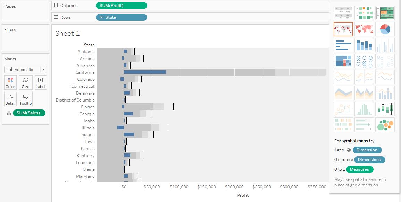Click the Tooltip button on the Marks card
Image resolution: width=401 pixels, height=202 pixels.
[x=25, y=99]
